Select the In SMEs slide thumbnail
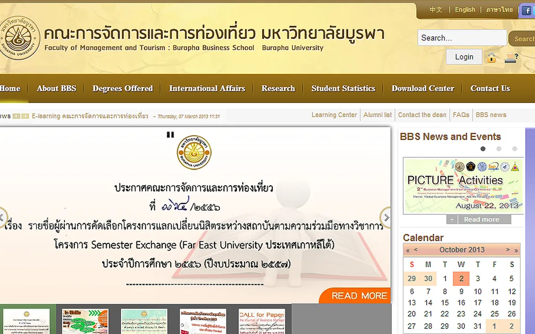Screen dimensions: 535x334 point(85,321)
